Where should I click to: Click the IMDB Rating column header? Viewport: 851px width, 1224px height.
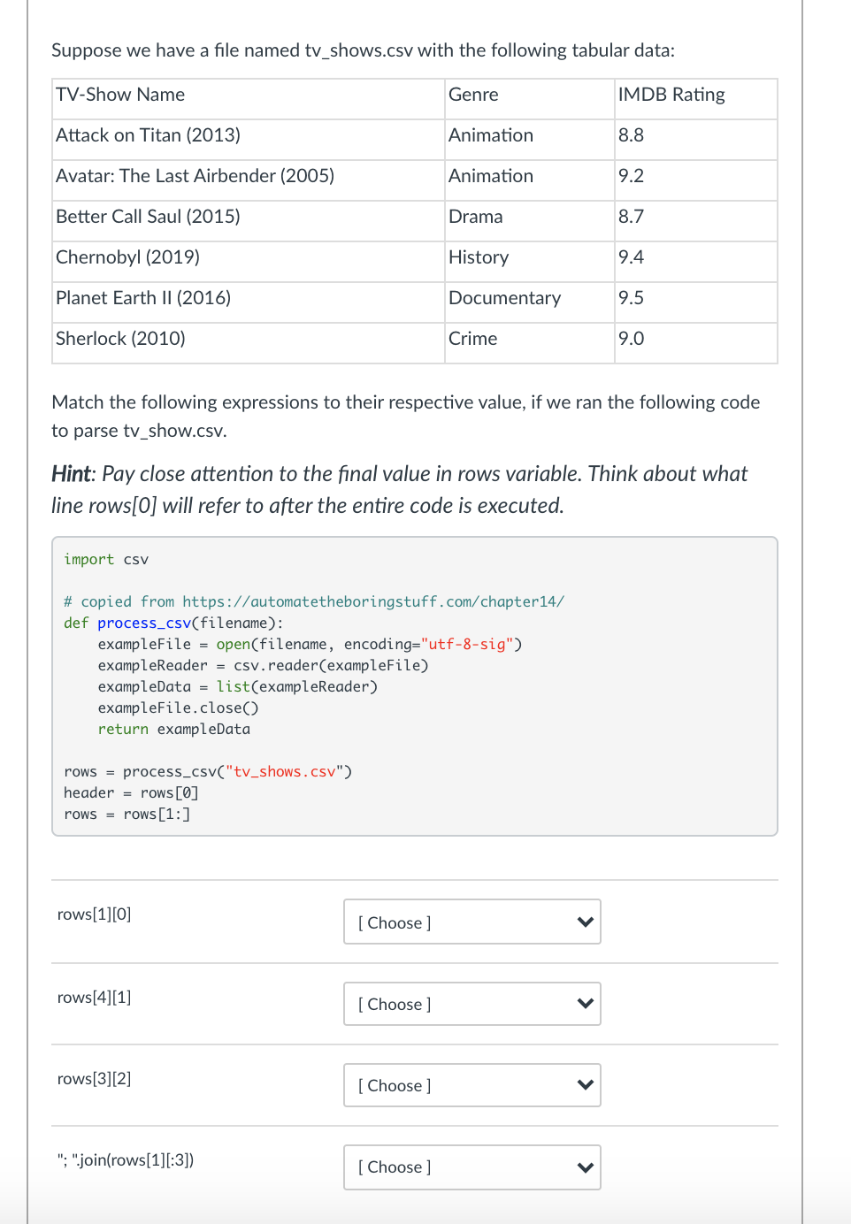(x=671, y=95)
